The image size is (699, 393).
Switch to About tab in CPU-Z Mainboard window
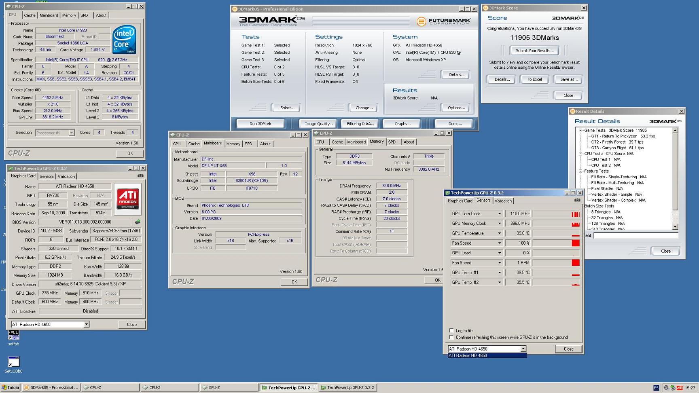[x=265, y=144]
